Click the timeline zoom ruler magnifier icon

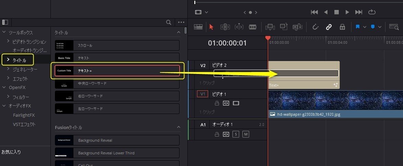[x=394, y=27]
